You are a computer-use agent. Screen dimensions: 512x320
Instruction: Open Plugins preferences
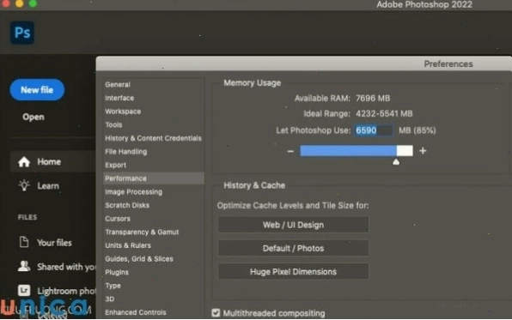117,272
